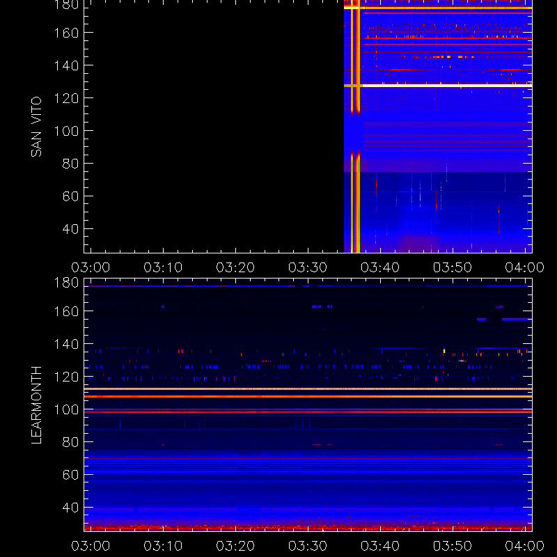Viewport: 557px width, 557px height.
Task: Select the 160 tick label on San Vito plot
Action: (66, 33)
